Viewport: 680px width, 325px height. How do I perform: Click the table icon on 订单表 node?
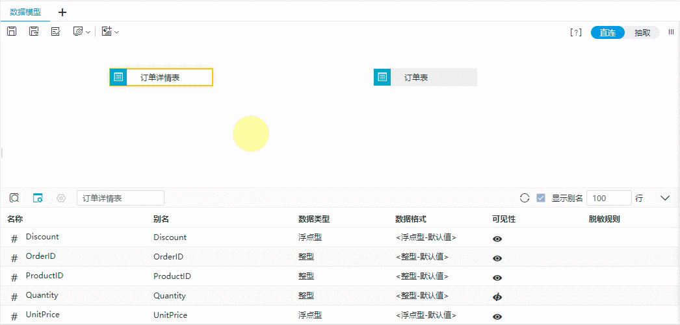(x=382, y=77)
